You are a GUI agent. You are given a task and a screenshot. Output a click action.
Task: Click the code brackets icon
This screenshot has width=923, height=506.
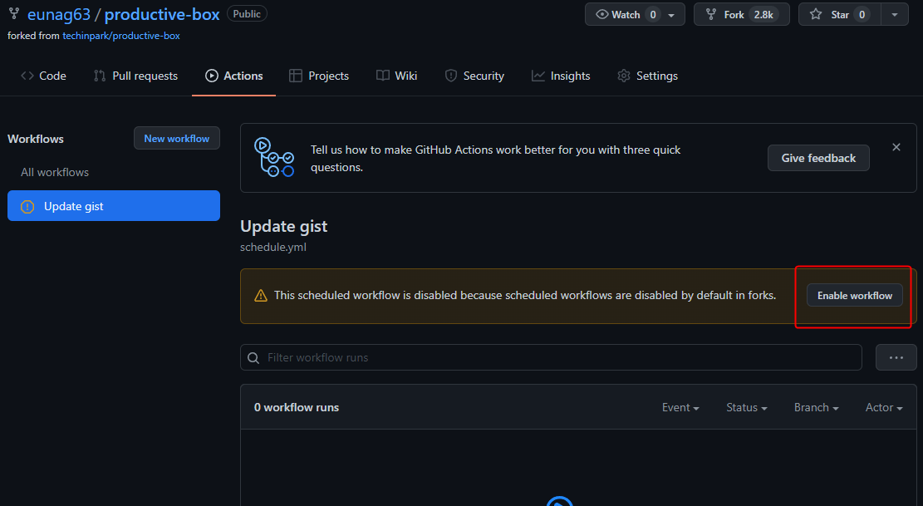(27, 76)
